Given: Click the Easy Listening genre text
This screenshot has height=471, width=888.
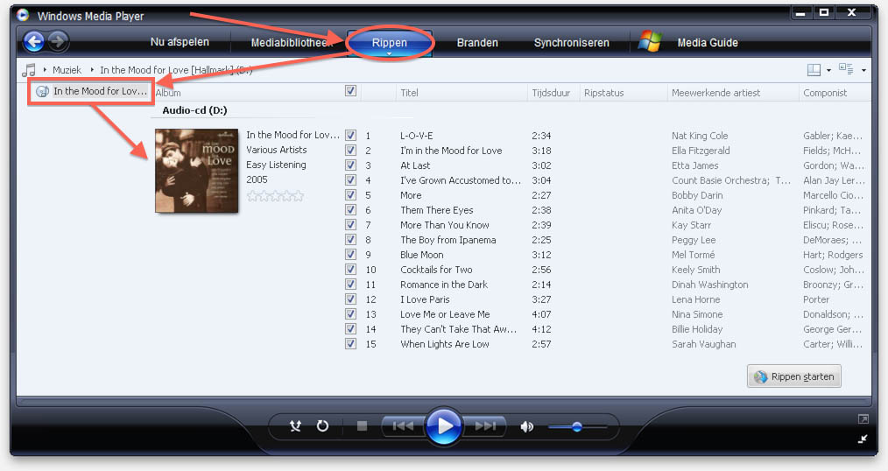Looking at the screenshot, I should click(276, 165).
